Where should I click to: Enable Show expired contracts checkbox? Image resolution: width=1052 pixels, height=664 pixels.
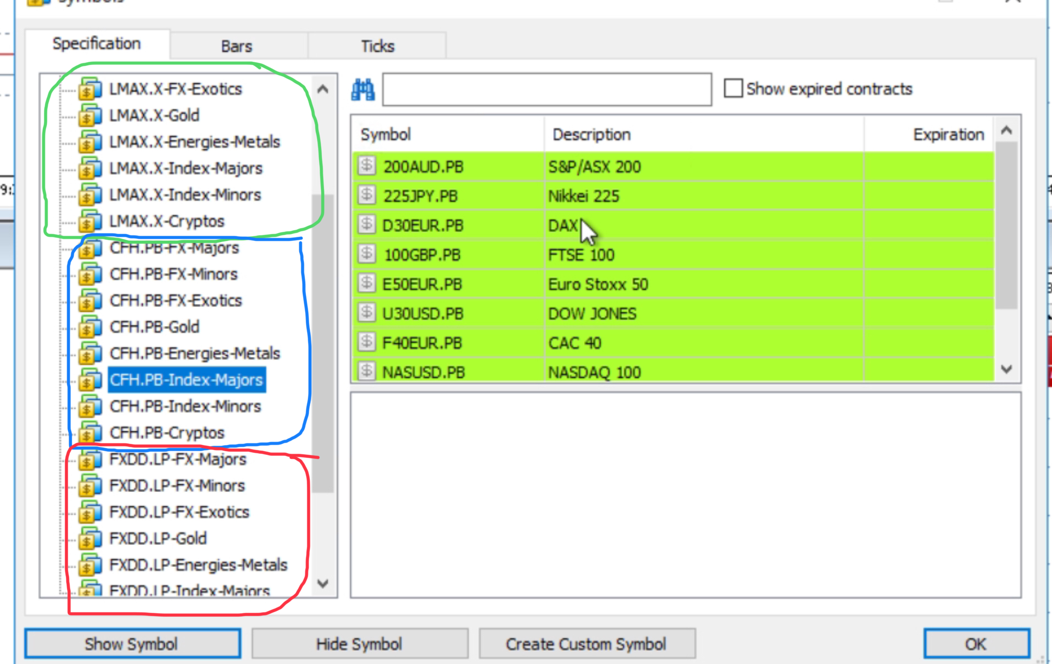(733, 88)
